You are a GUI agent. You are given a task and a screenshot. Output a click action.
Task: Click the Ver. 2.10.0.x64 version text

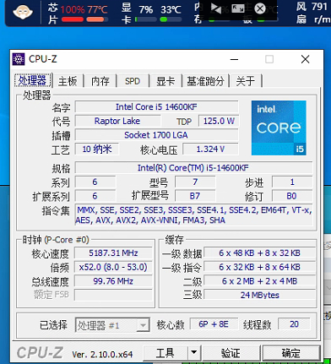[102, 354]
